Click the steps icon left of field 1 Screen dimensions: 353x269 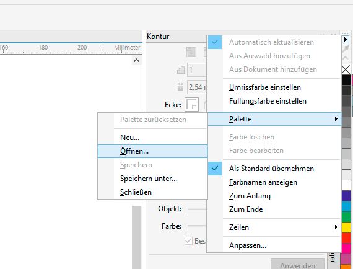click(181, 70)
